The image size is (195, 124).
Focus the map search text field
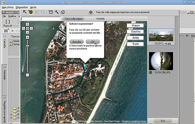click(41, 19)
